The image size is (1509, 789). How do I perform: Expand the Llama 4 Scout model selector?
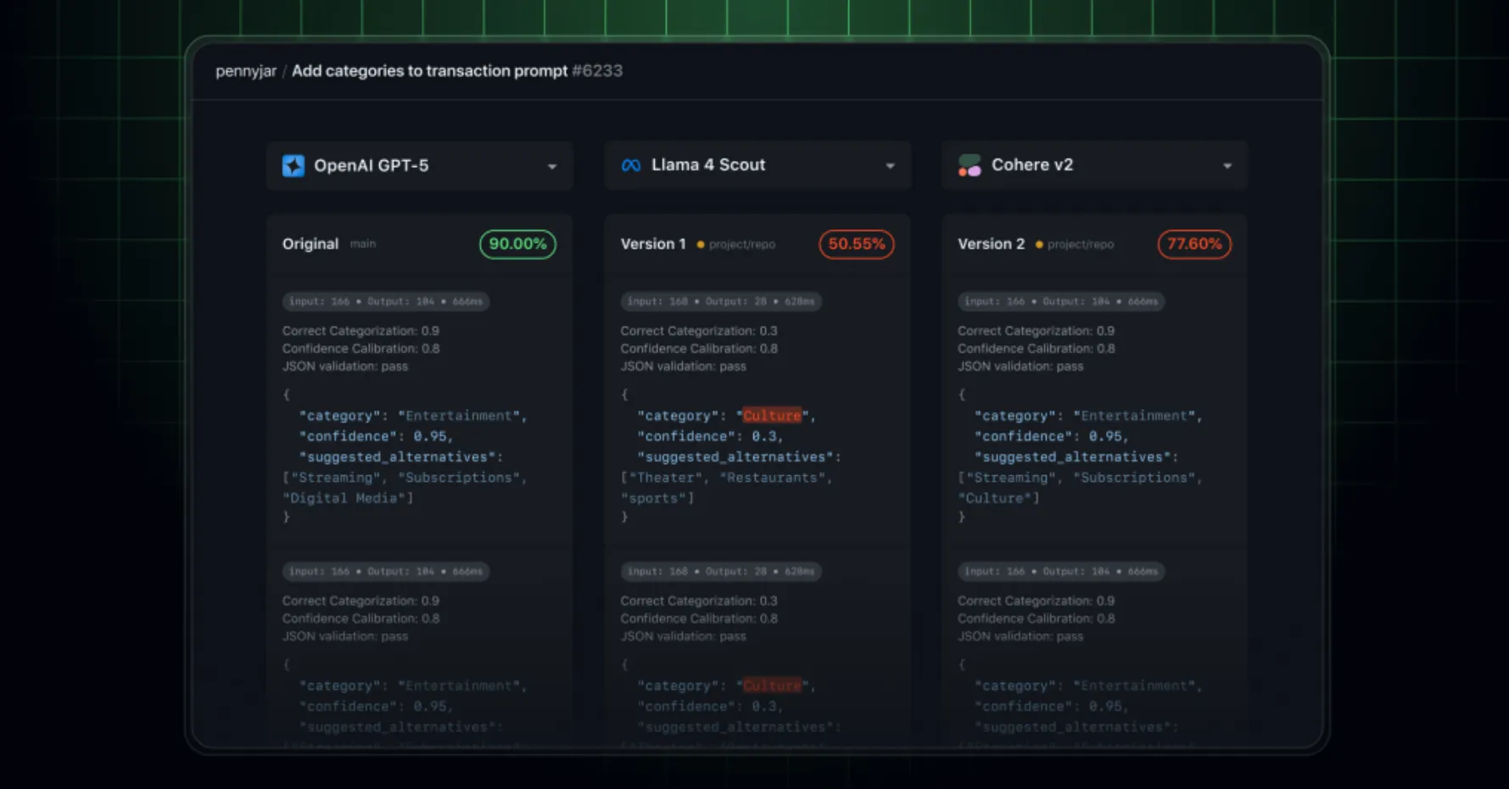[x=889, y=166]
